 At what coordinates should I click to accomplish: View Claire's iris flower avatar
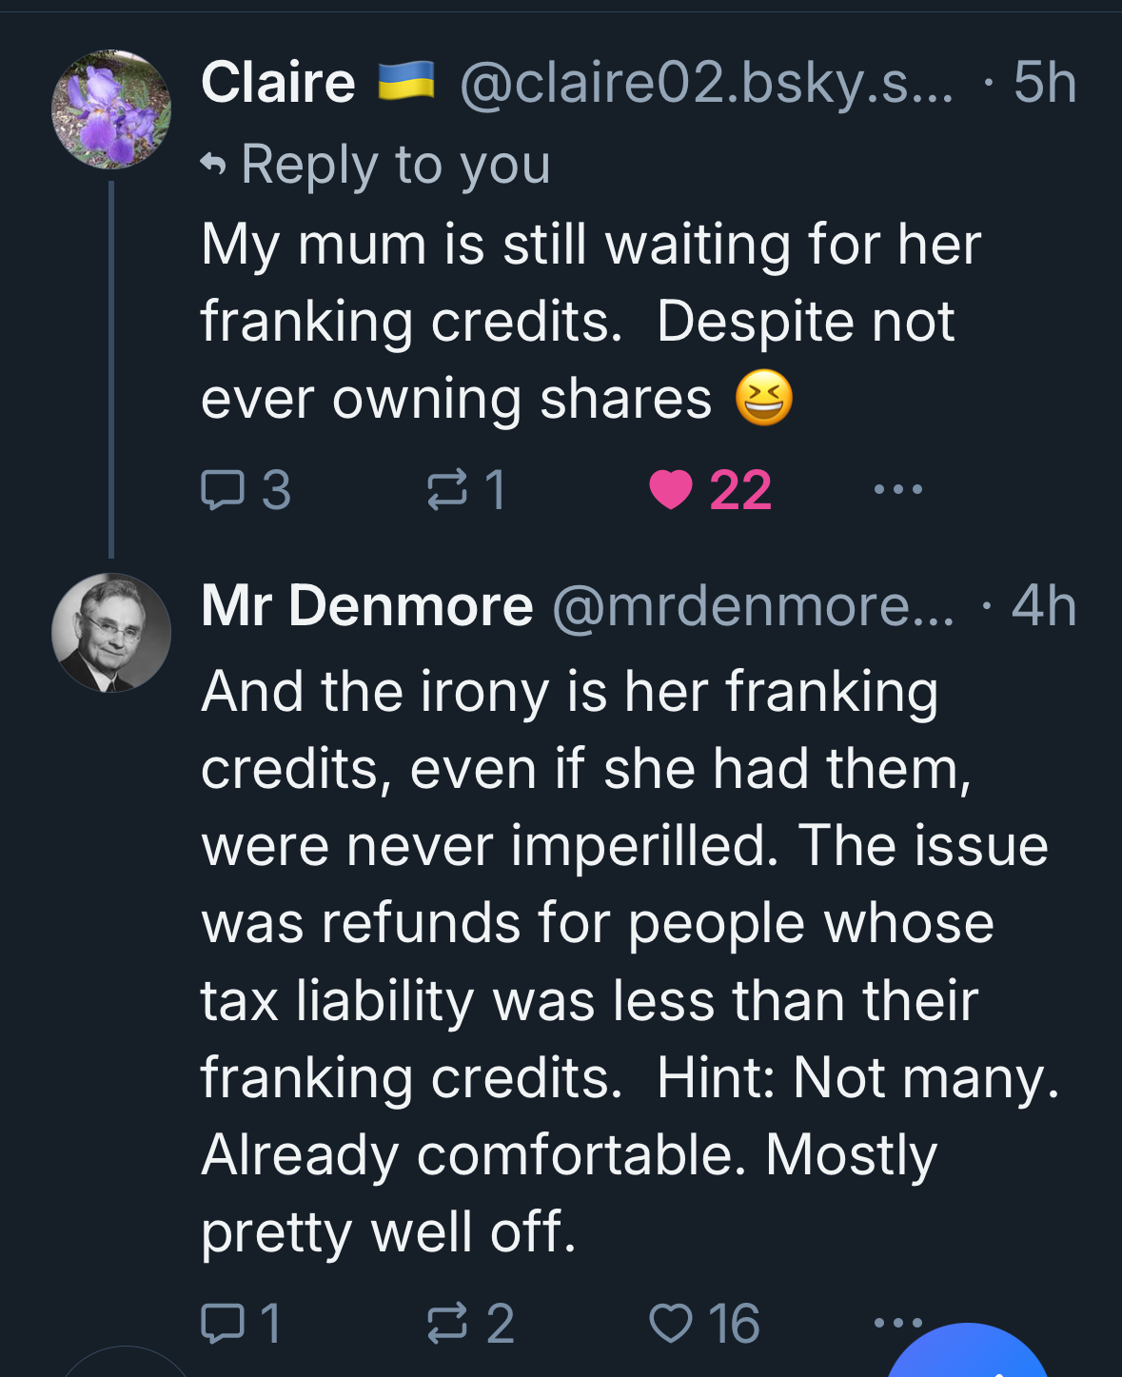111,109
